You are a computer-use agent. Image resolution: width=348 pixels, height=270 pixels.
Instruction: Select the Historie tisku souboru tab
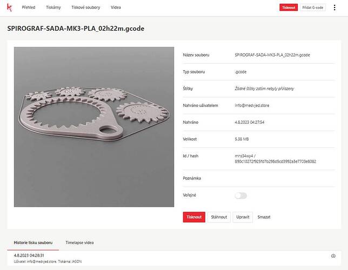point(33,242)
